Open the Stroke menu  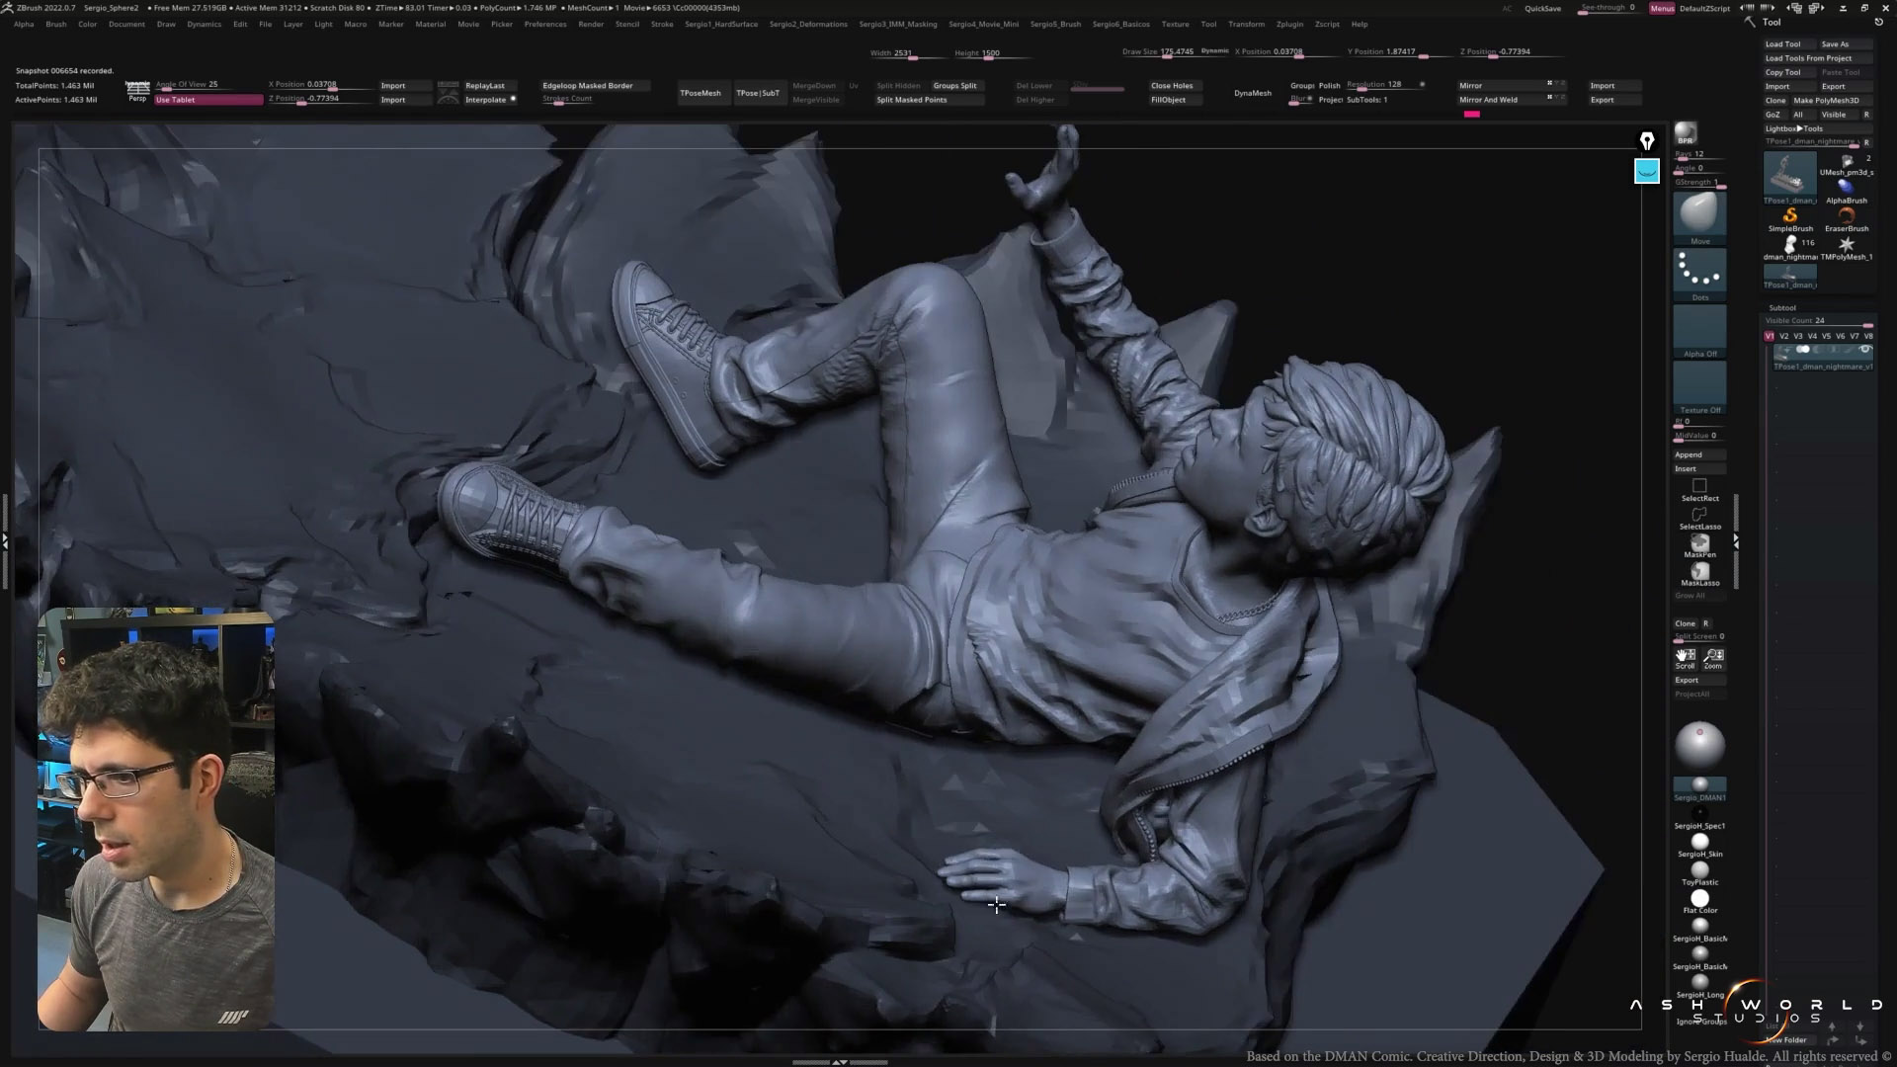point(662,24)
